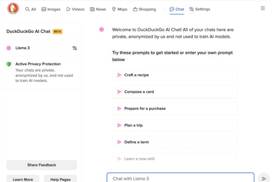Choose the Prepare for a purchase prompt

pyautogui.click(x=175, y=108)
